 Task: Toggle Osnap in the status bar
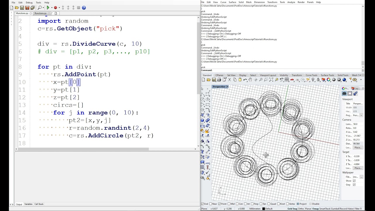coord(316,209)
